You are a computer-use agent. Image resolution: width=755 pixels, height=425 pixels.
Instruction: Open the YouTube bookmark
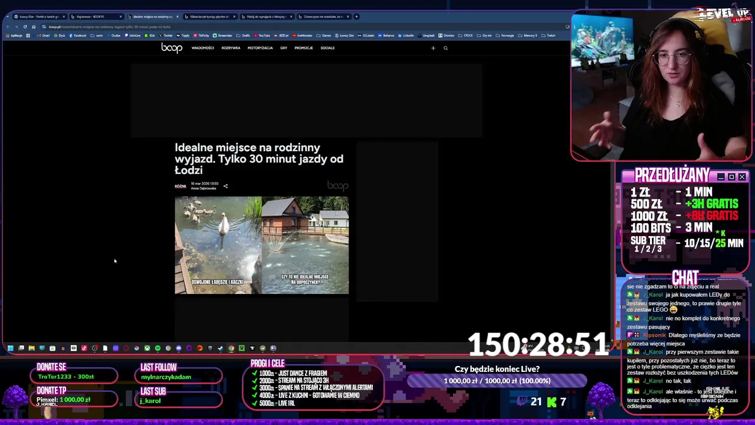(261, 35)
